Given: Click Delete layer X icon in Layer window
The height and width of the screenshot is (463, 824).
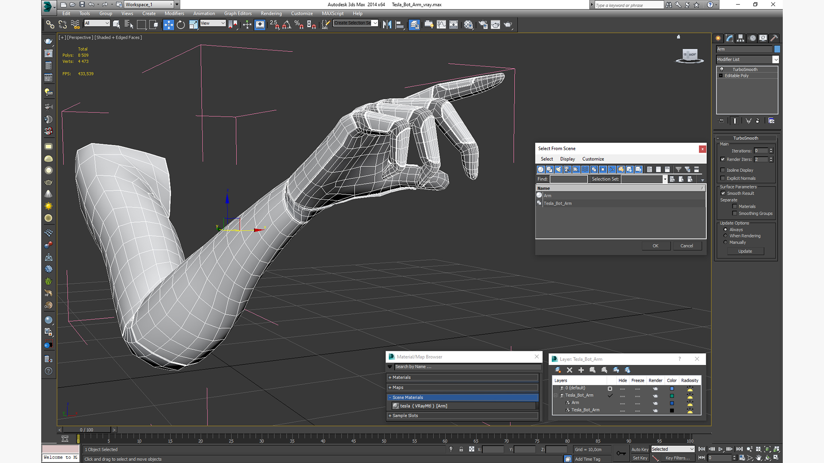Looking at the screenshot, I should [570, 370].
